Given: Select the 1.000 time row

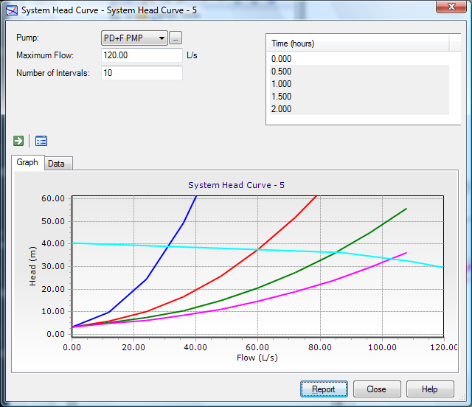Looking at the screenshot, I should 359,84.
